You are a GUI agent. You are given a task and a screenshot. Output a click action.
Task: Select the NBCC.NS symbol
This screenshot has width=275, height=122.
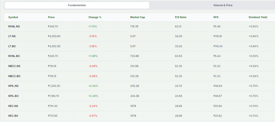[x=14, y=66]
